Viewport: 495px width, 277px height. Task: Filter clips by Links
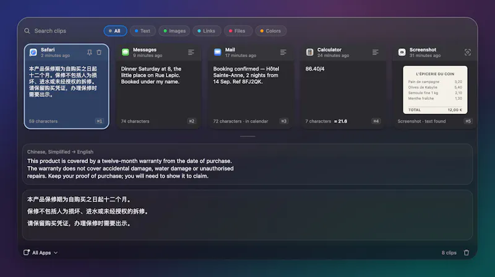click(x=207, y=30)
